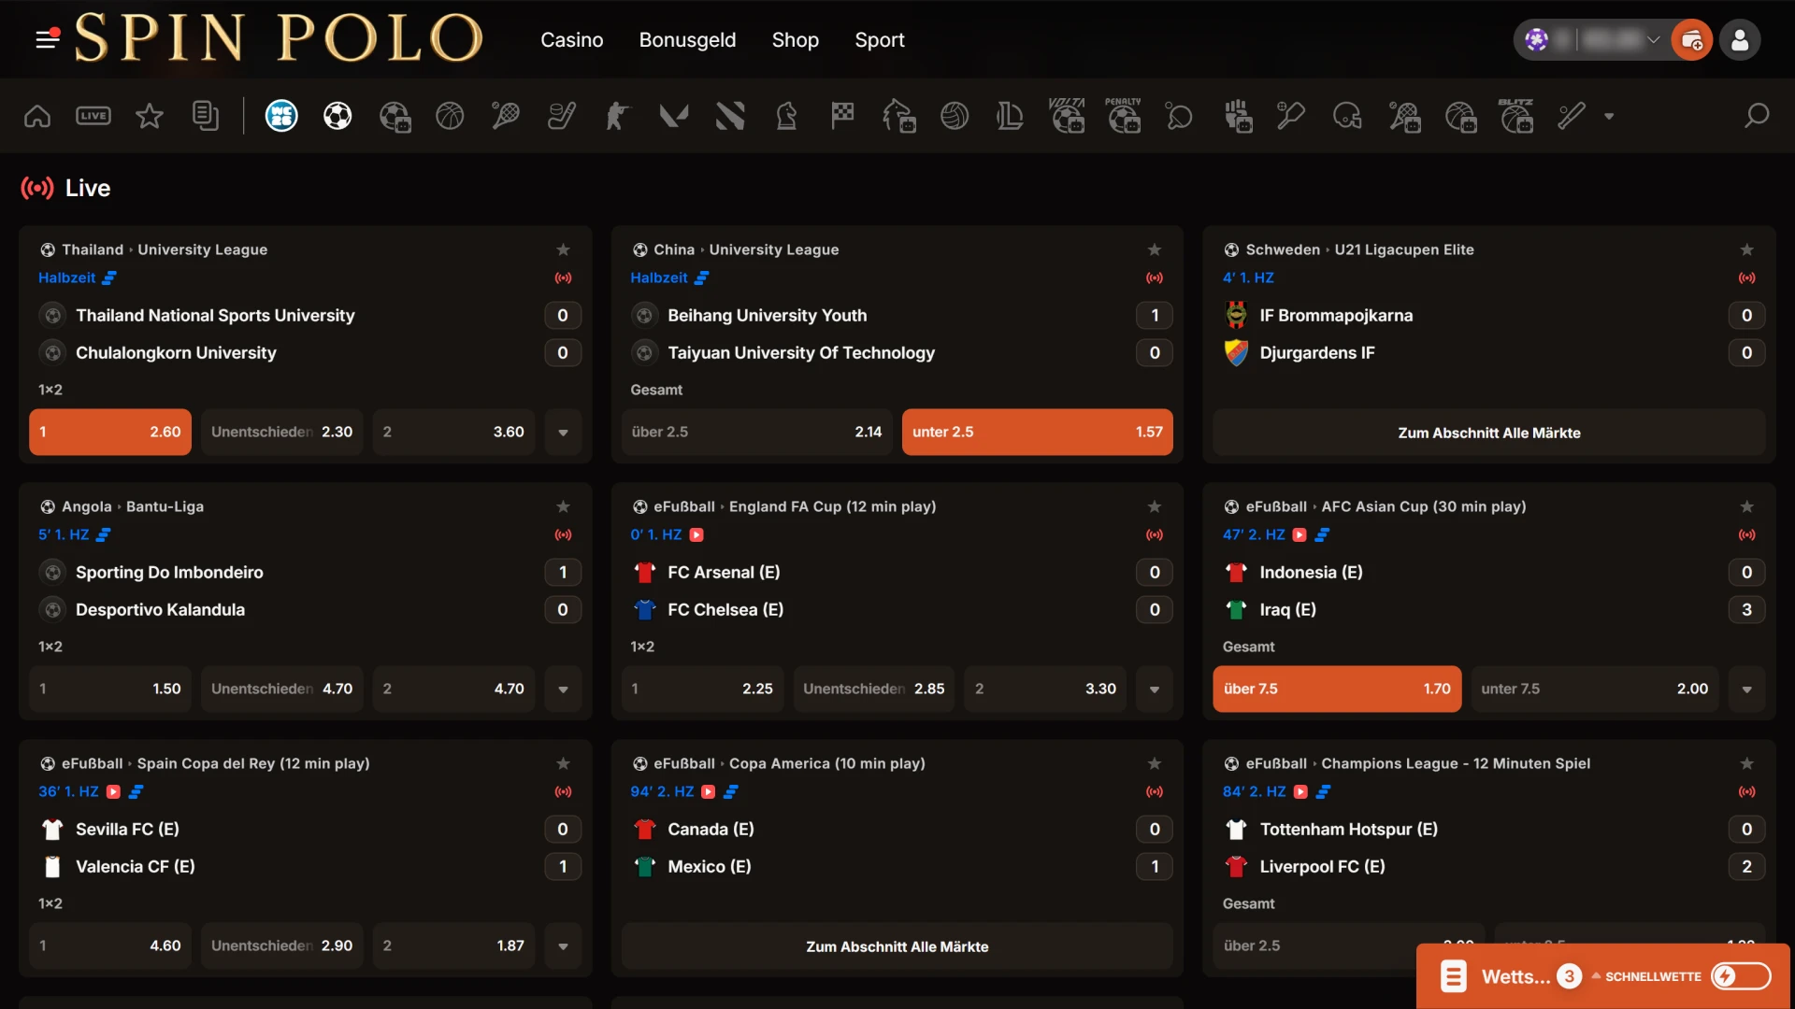Select the Valorant esports icon
Screen dimensions: 1795x1009
click(674, 116)
